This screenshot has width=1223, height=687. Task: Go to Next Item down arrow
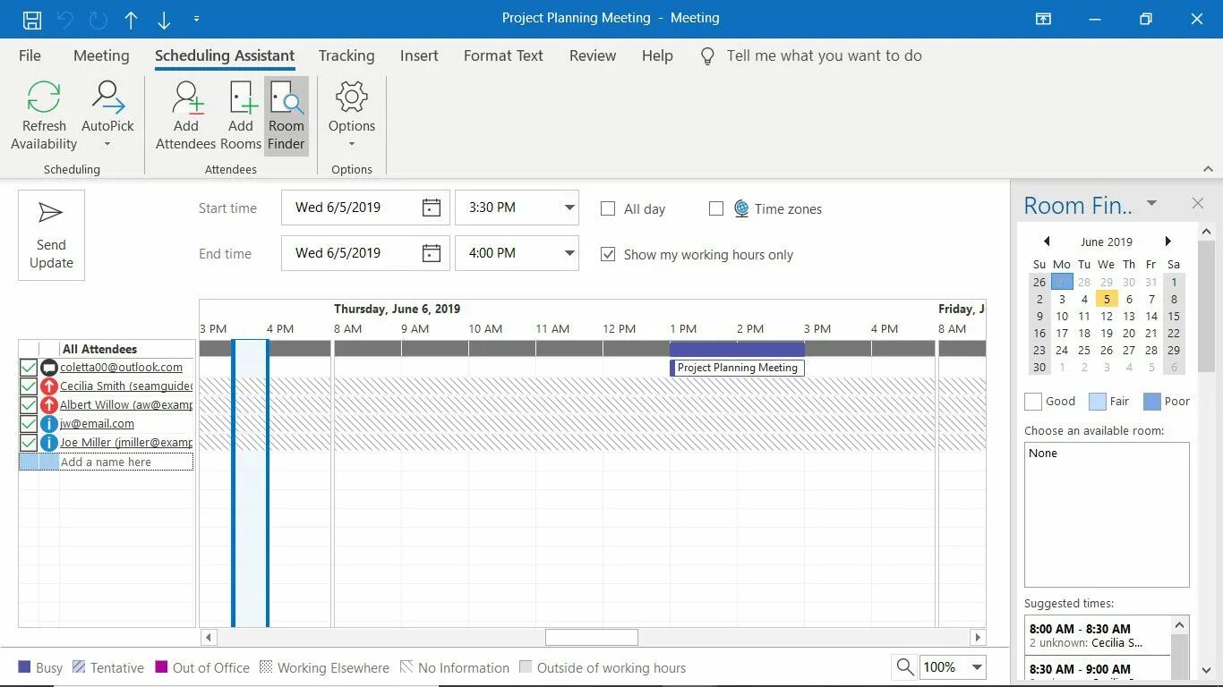pyautogui.click(x=164, y=19)
